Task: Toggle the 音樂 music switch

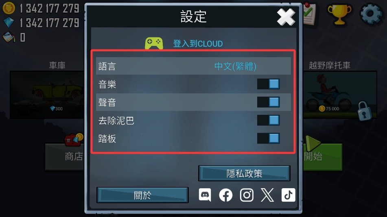Action: (x=268, y=84)
